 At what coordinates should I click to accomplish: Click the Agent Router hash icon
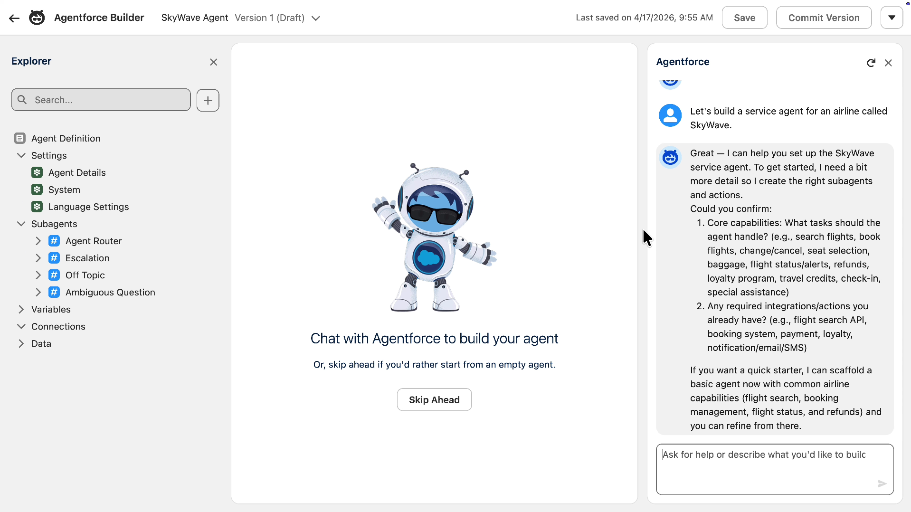(54, 241)
